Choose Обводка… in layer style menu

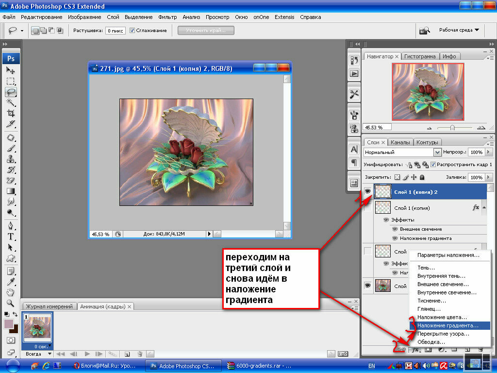point(431,342)
